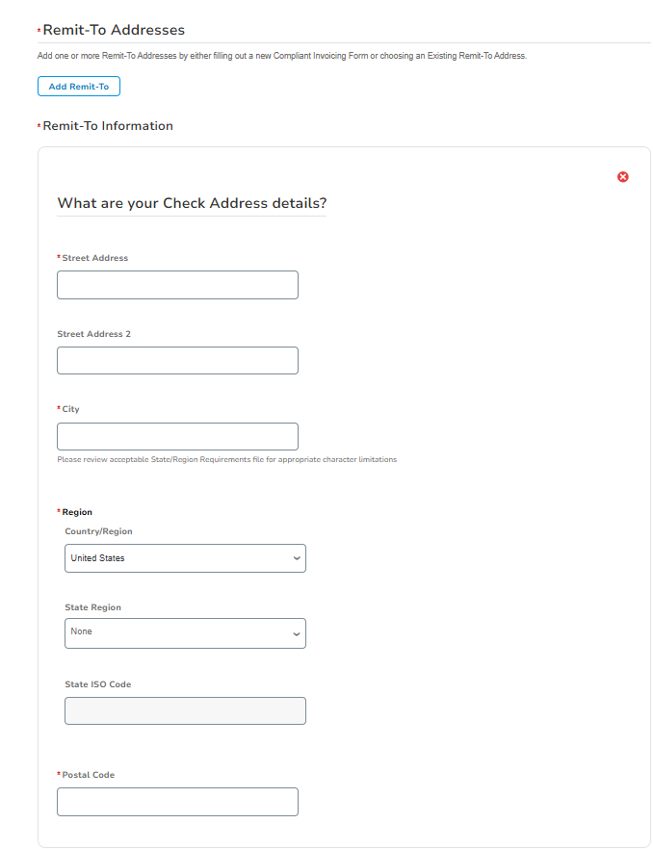The height and width of the screenshot is (849, 653).
Task: Click the State ISO Code label
Action: (x=97, y=684)
